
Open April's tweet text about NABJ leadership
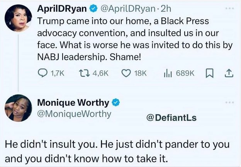(135, 39)
